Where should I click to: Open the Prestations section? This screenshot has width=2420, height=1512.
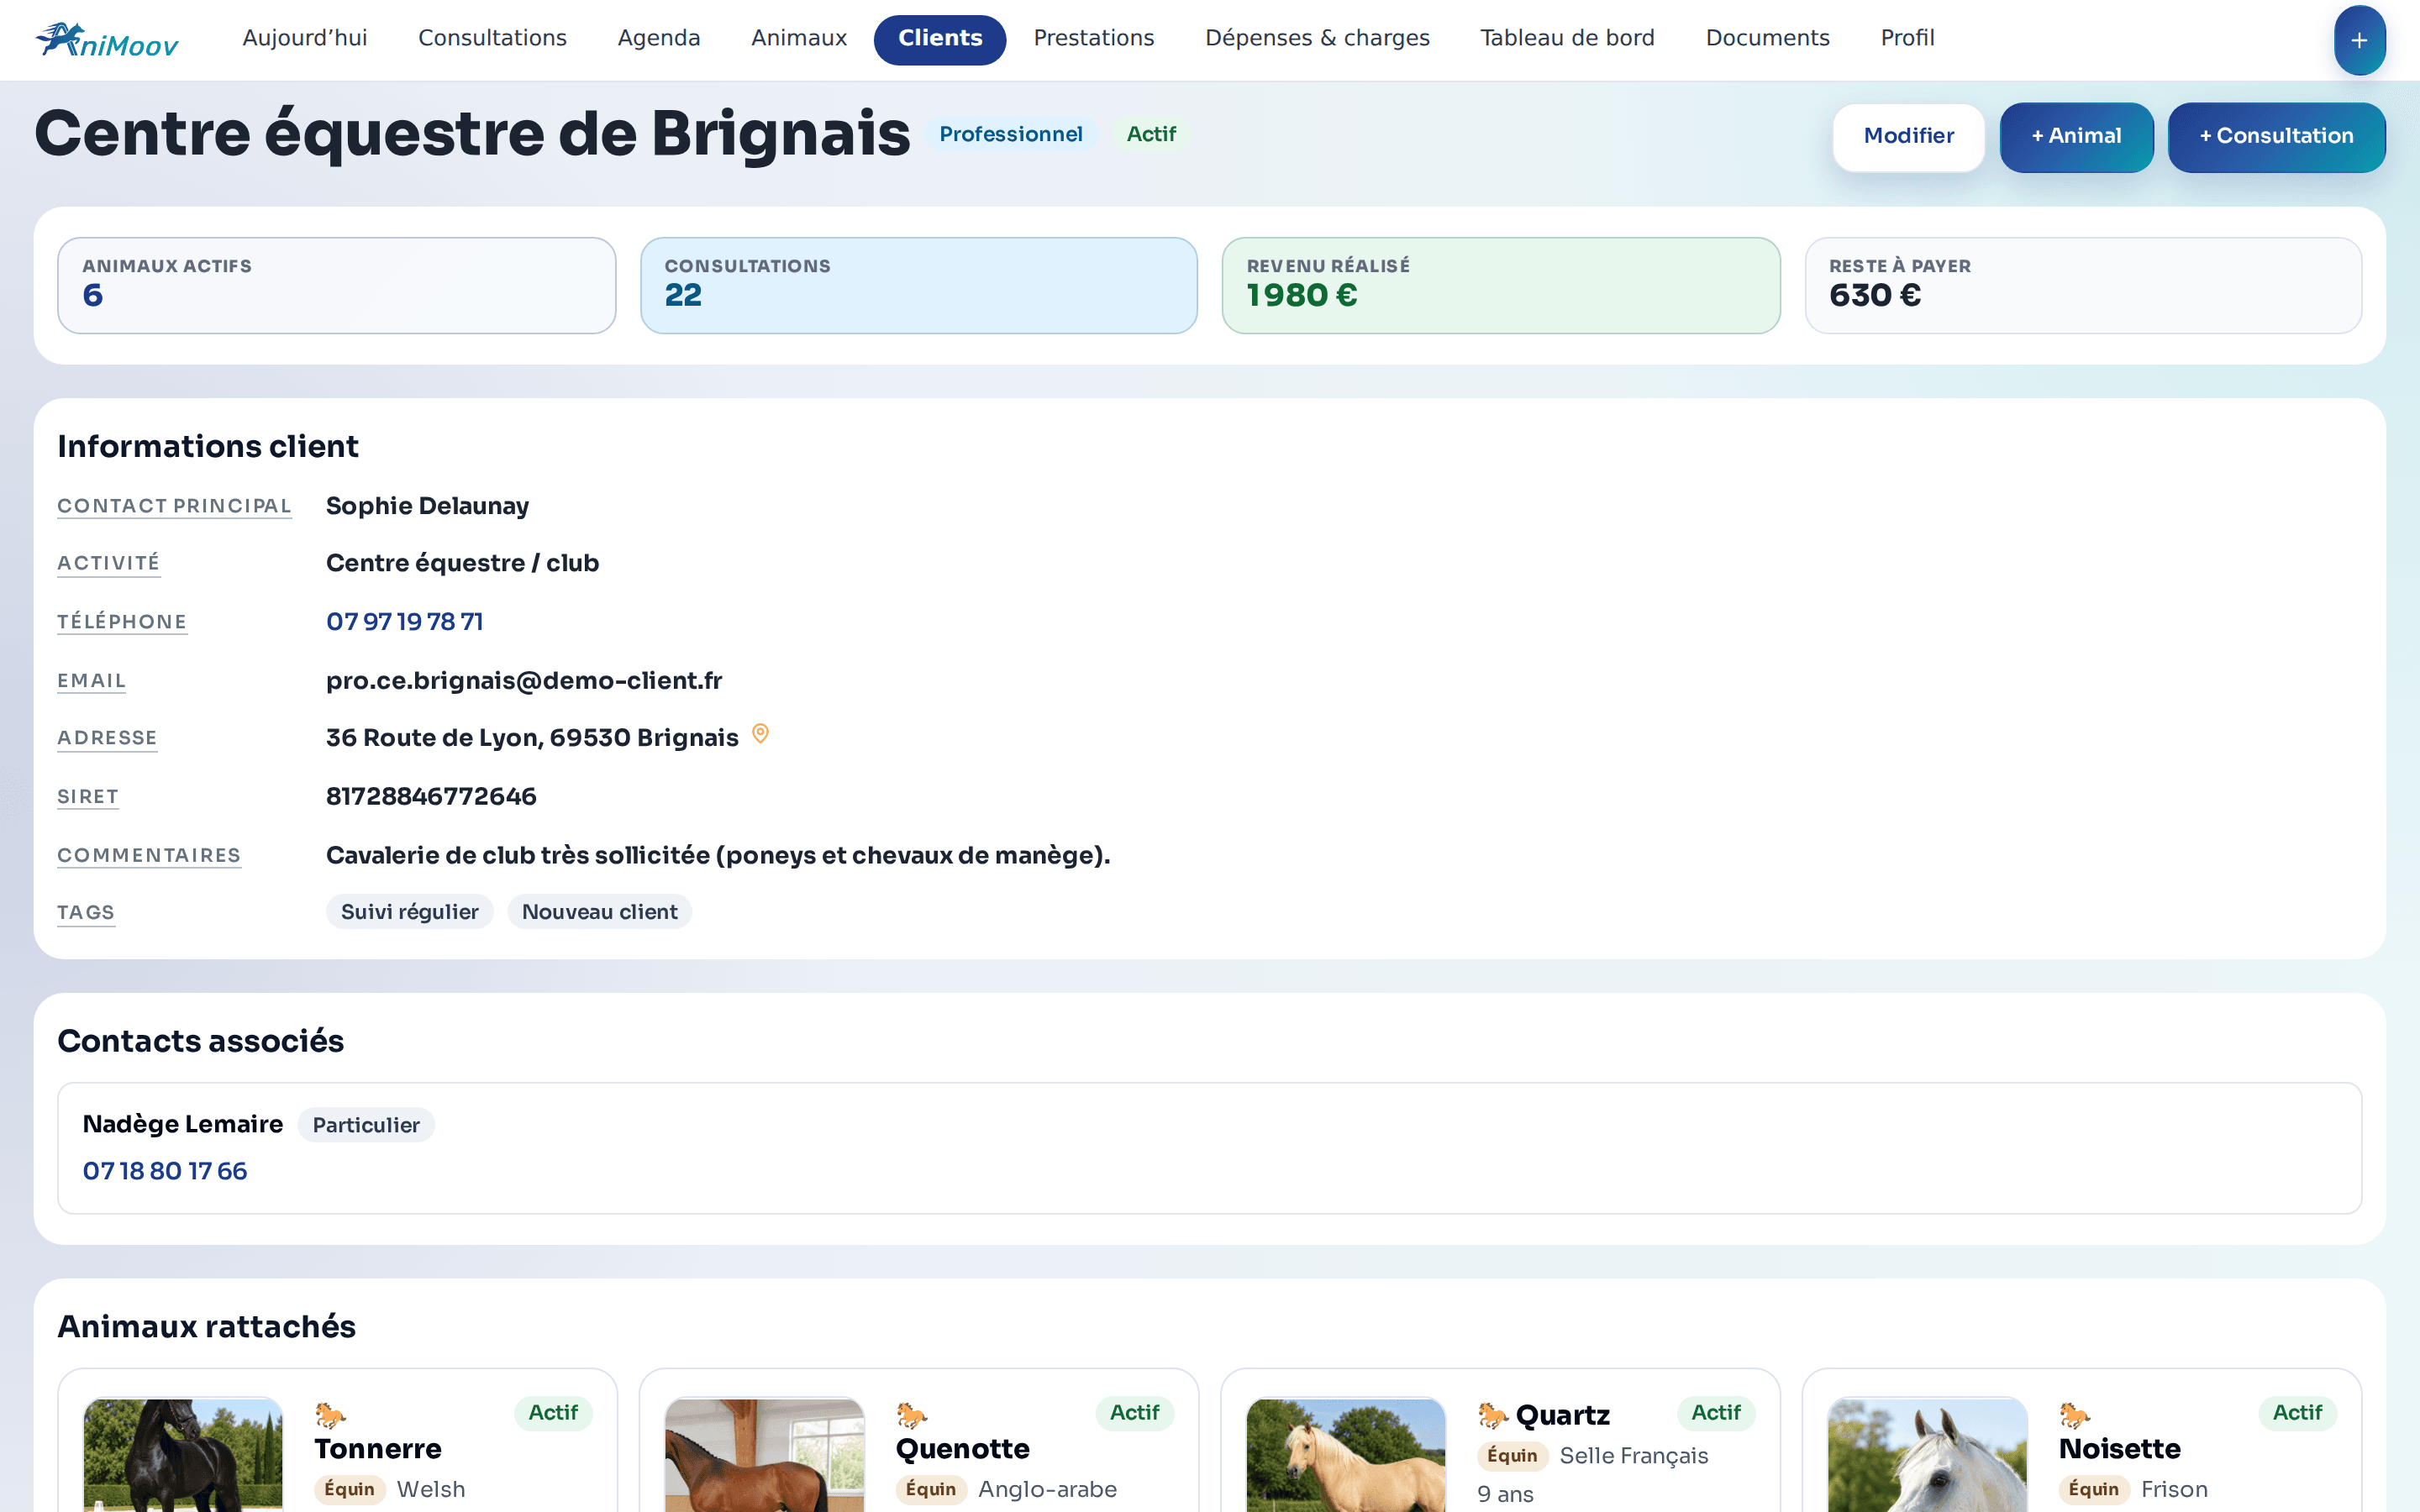tap(1094, 38)
